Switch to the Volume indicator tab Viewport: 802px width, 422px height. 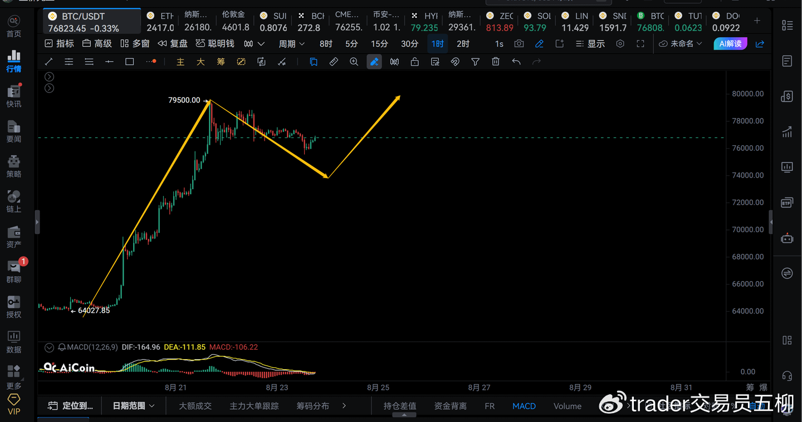pos(568,406)
